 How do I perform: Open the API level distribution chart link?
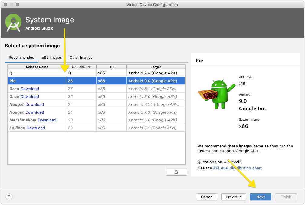tap(237, 168)
